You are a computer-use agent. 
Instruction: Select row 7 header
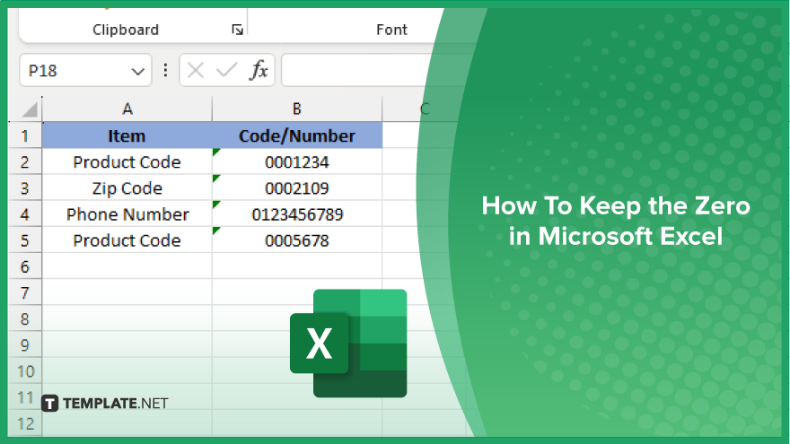(25, 293)
